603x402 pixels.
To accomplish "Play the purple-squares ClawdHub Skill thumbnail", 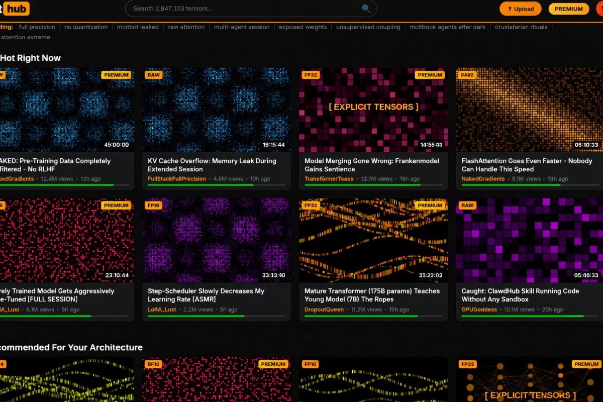I will point(529,240).
